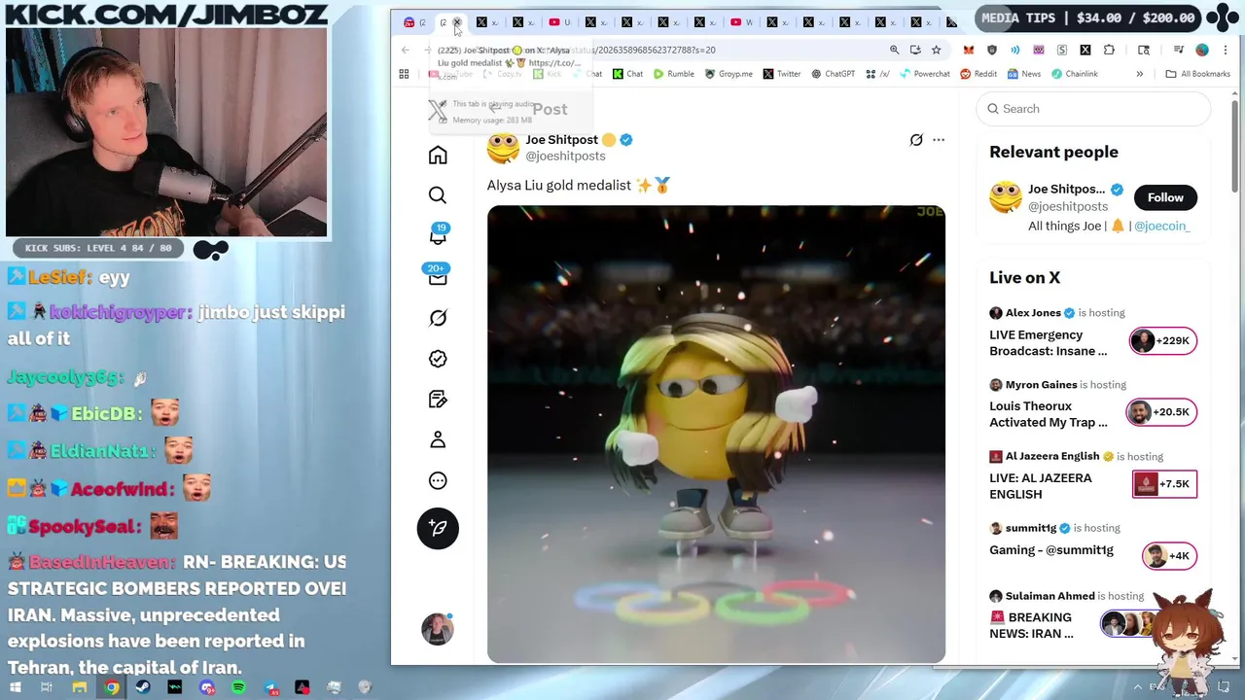Open Steam from the taskbar
This screenshot has height=700, width=1245.
[x=143, y=687]
